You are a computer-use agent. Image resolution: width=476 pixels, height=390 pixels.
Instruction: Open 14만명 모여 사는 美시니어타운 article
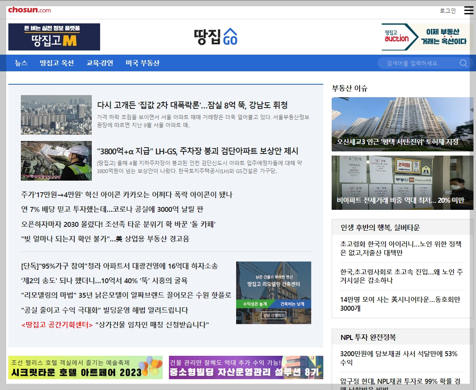(x=400, y=304)
